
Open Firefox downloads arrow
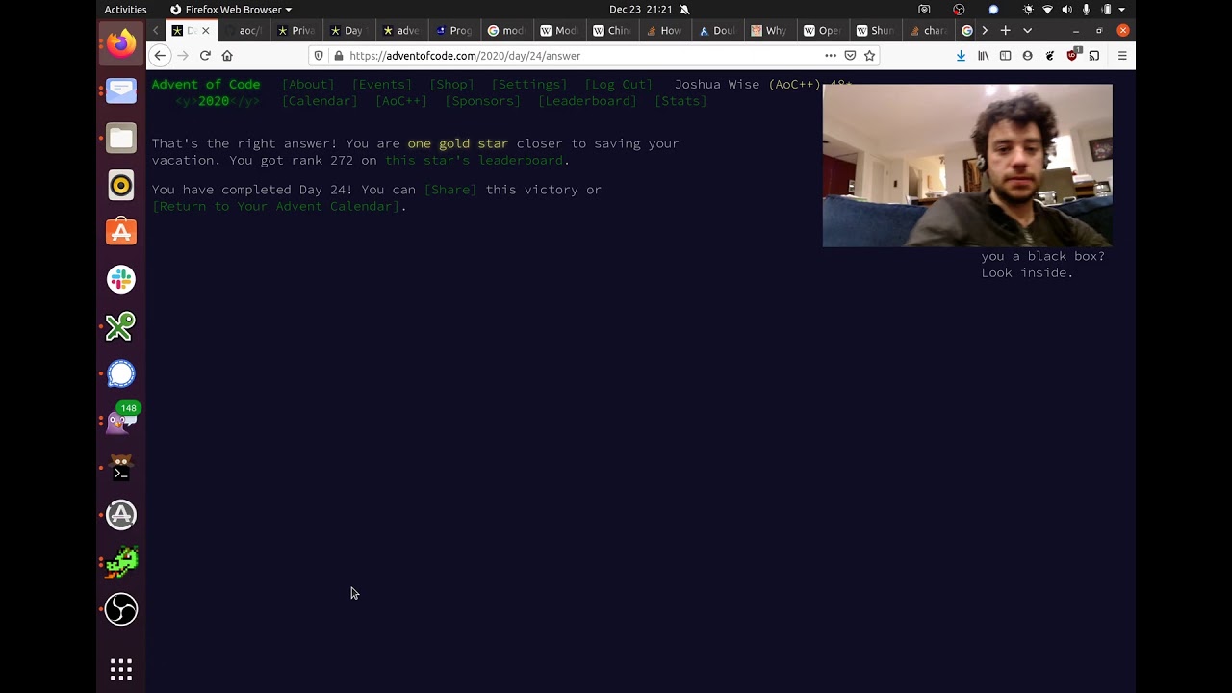(x=961, y=56)
